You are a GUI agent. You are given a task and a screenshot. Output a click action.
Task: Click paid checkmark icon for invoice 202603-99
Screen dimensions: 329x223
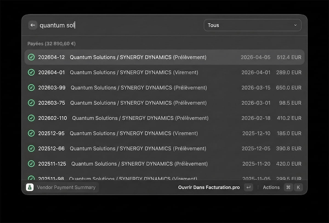coord(31,88)
